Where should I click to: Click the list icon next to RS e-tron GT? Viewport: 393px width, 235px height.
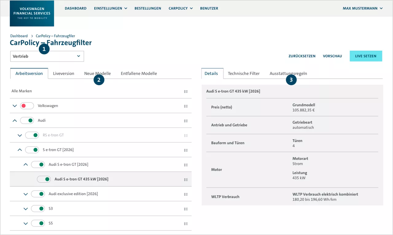[x=186, y=135]
